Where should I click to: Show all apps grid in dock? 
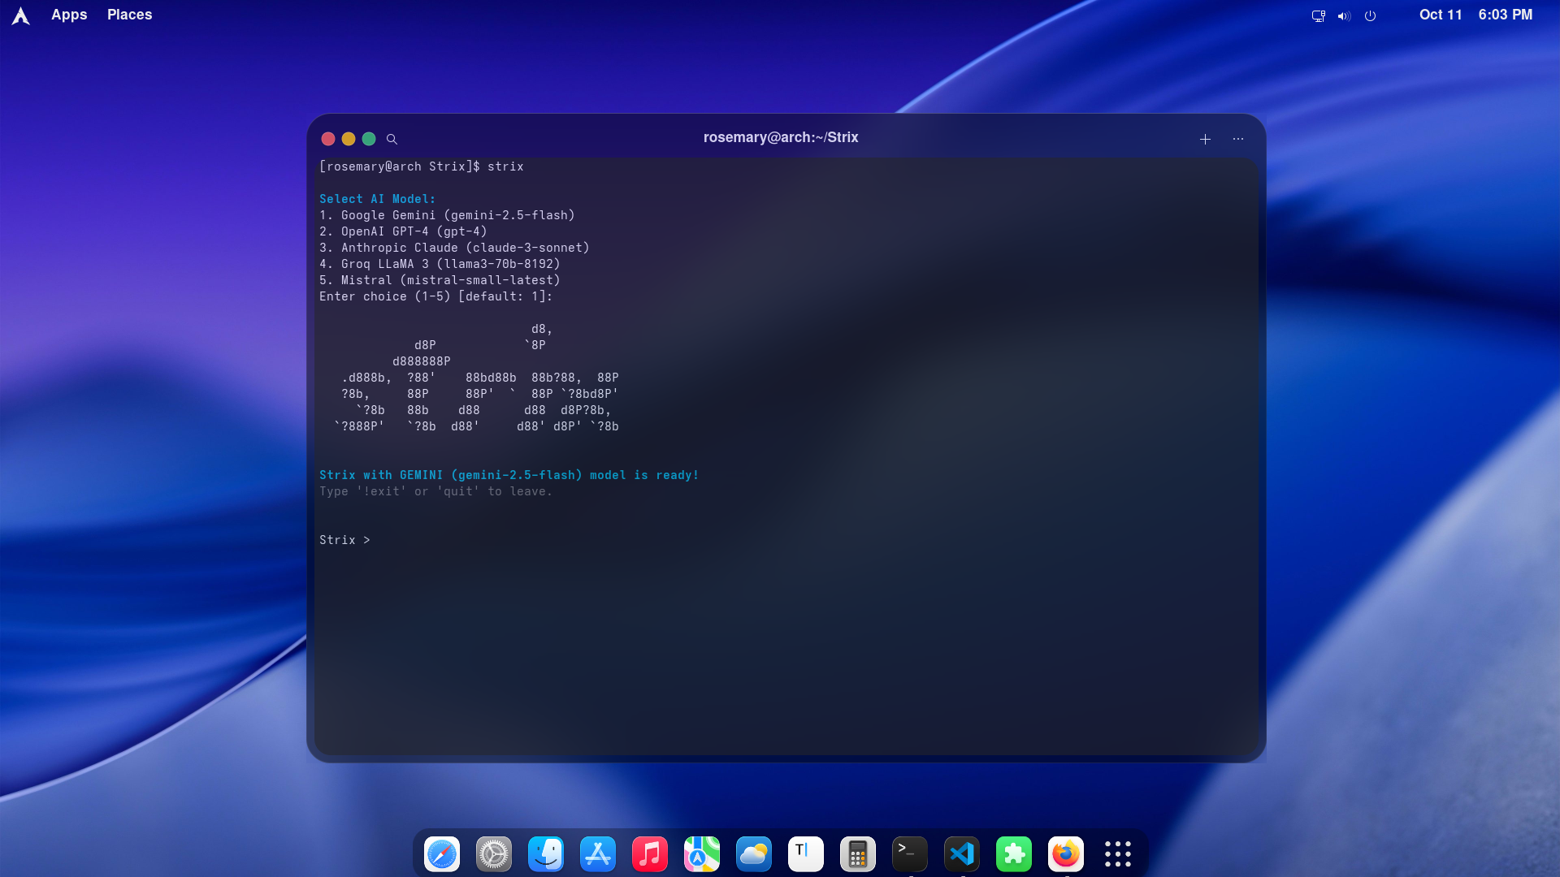[x=1118, y=853]
